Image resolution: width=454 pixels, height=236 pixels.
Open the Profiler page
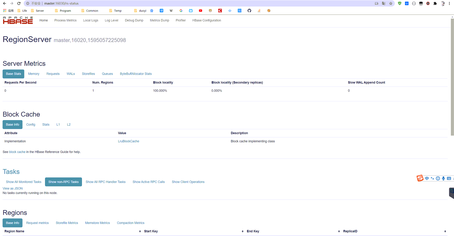click(x=181, y=20)
